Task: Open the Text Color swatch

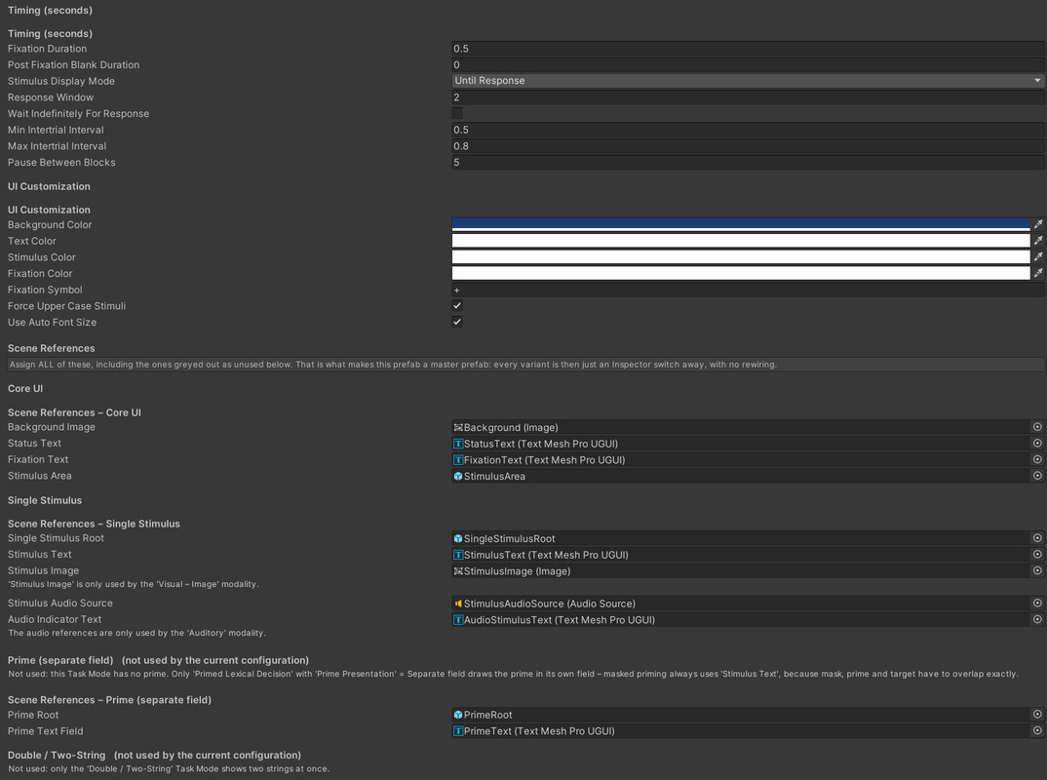Action: coord(741,241)
